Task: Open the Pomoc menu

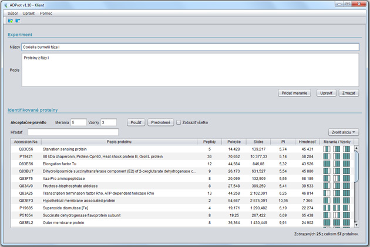Action: tap(46, 13)
